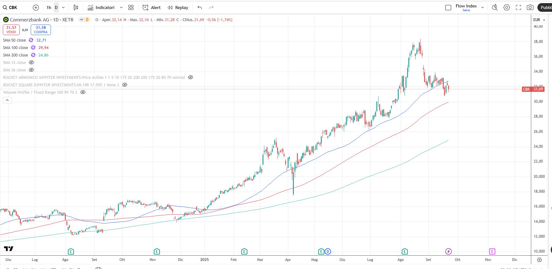Click the Pubblica publish button
Image resolution: width=552 pixels, height=269 pixels.
coord(545,7)
